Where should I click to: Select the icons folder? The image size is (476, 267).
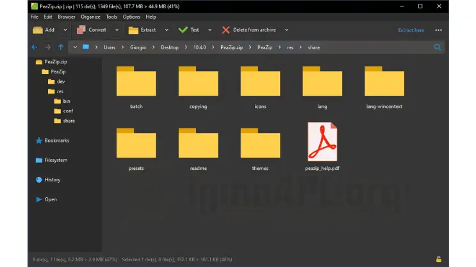click(x=261, y=81)
